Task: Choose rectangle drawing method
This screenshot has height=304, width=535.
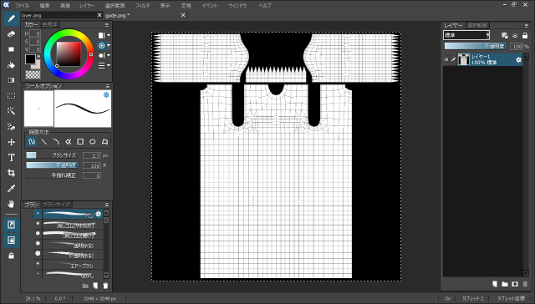Action: pyautogui.click(x=80, y=141)
